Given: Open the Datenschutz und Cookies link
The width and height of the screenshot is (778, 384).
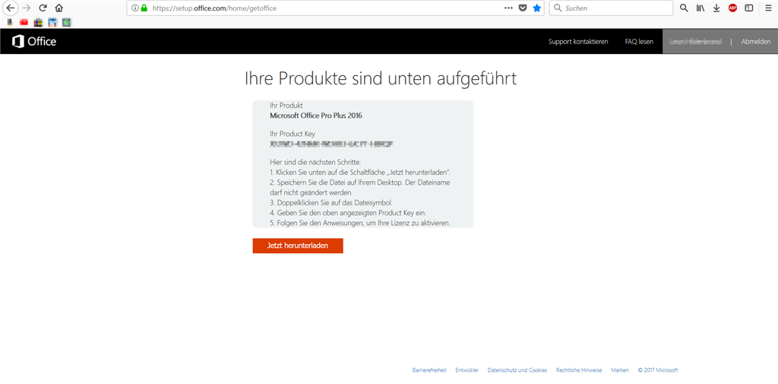Looking at the screenshot, I should pos(517,370).
